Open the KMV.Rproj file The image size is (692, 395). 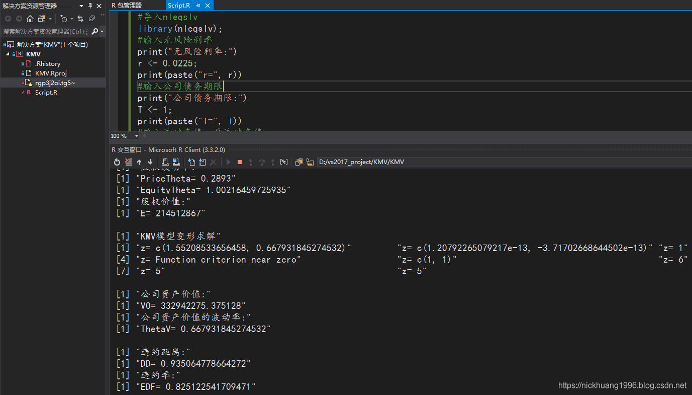point(51,73)
